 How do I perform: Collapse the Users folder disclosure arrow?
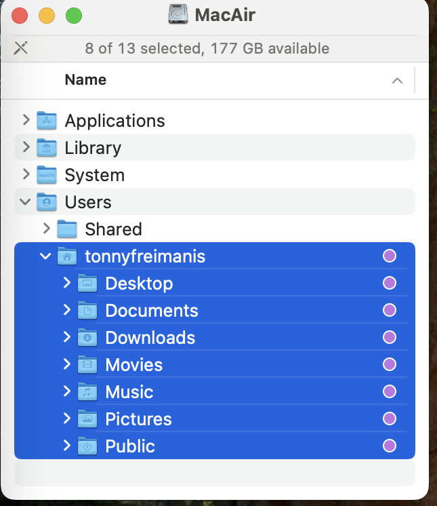click(x=25, y=202)
